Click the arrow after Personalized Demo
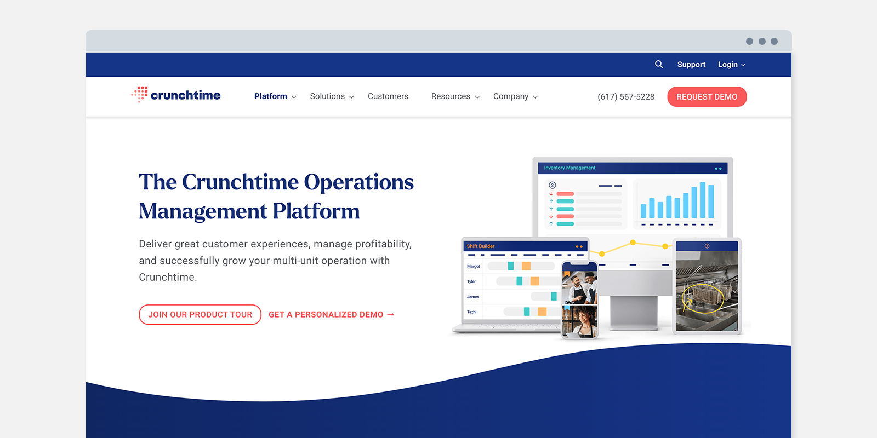This screenshot has height=438, width=877. pos(391,315)
